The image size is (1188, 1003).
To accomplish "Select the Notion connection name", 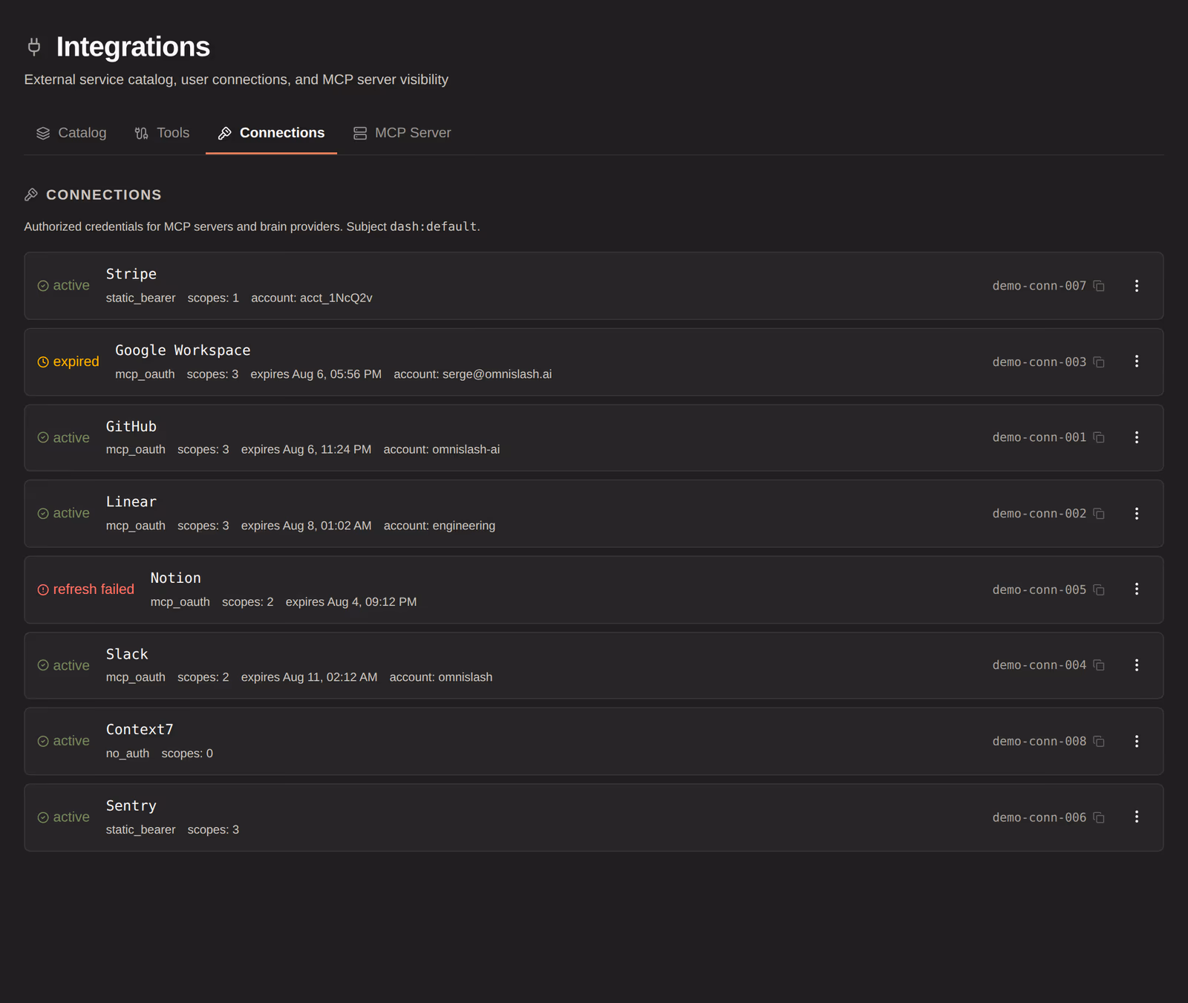I will click(176, 578).
